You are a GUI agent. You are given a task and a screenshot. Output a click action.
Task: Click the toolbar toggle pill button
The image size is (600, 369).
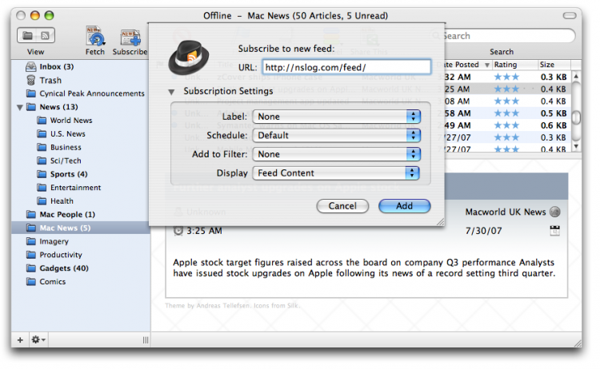pos(570,16)
